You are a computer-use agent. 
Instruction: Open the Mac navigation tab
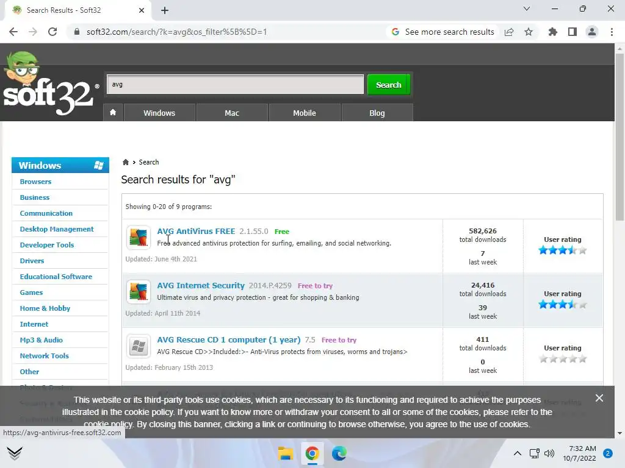pyautogui.click(x=232, y=113)
